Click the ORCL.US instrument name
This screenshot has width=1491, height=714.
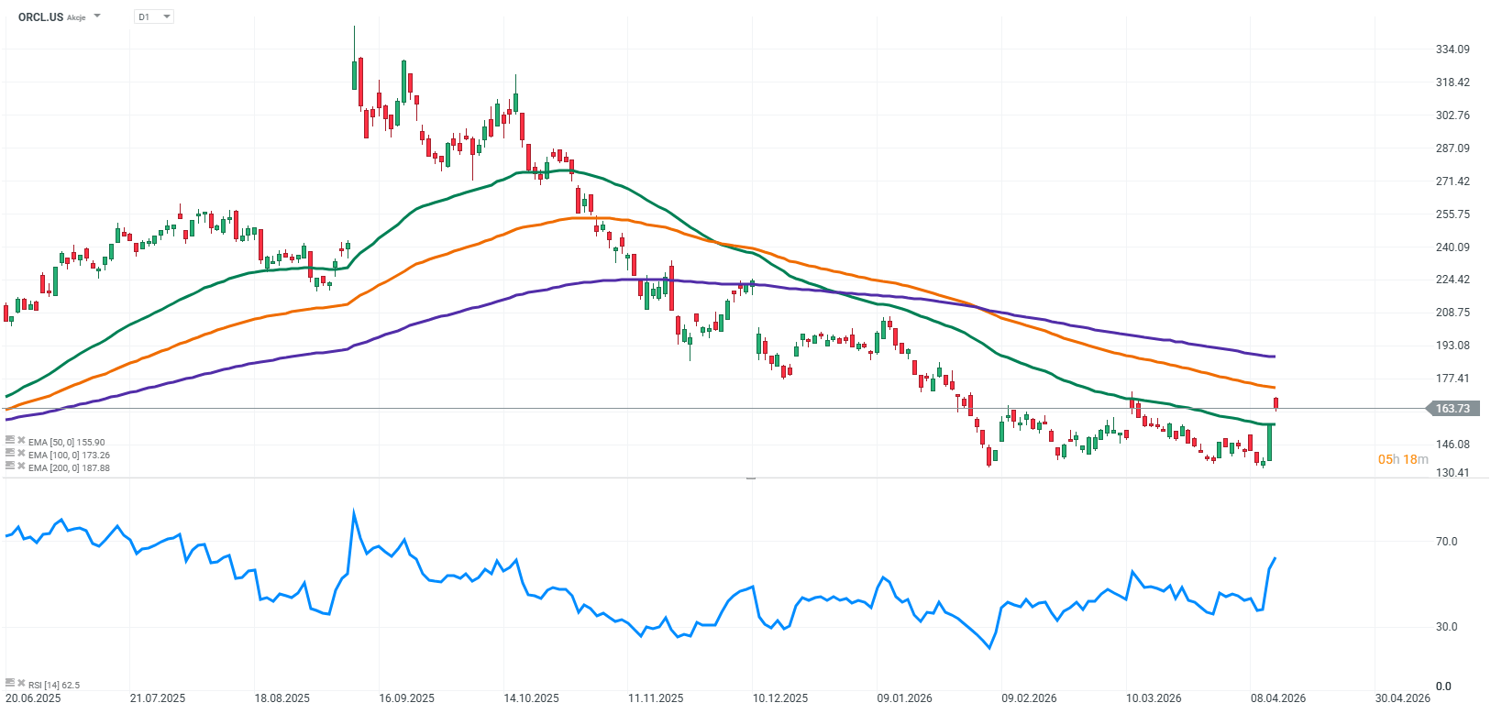[x=40, y=16]
